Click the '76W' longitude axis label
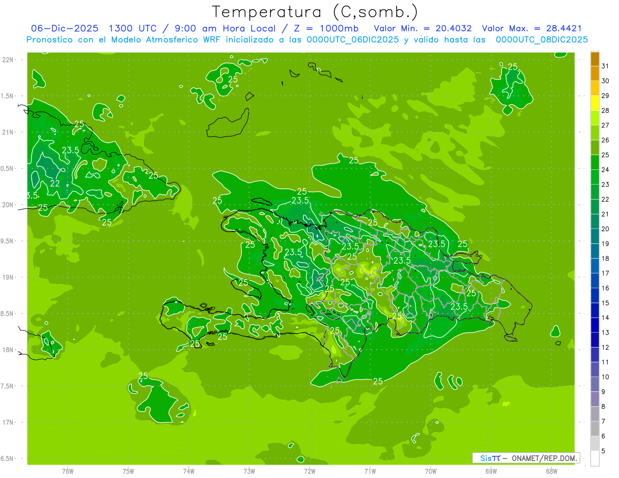This screenshot has width=619, height=478. coord(68,471)
